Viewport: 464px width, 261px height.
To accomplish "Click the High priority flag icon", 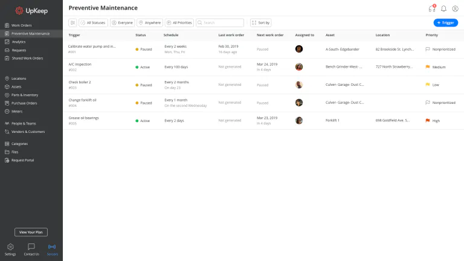I will 428,120.
